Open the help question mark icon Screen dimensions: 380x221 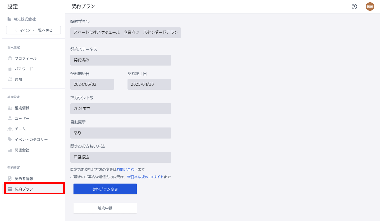click(x=354, y=6)
